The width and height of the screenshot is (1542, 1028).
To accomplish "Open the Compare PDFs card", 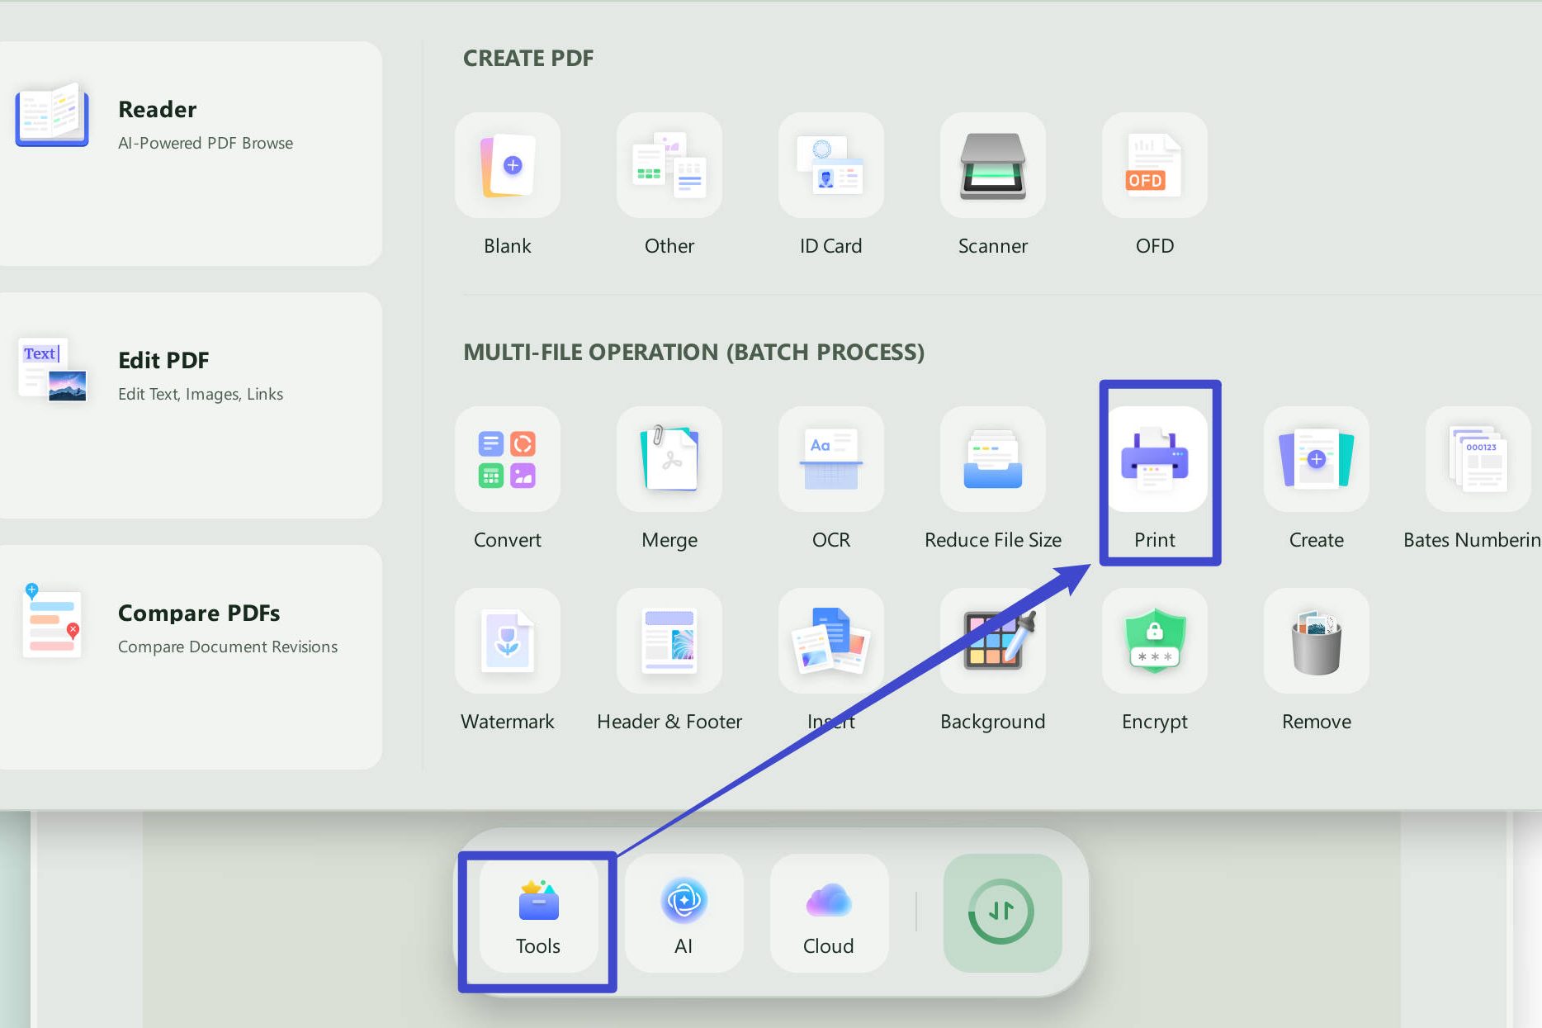I will pyautogui.click(x=190, y=657).
